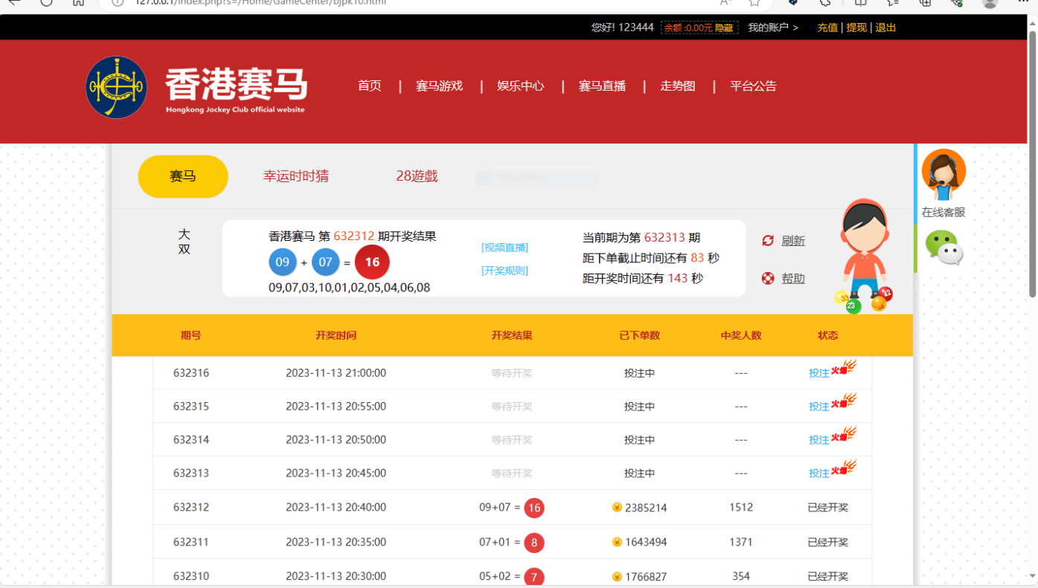Click the 投注 link for issue 632316
Viewport: 1038px width, 588px height.
click(819, 373)
